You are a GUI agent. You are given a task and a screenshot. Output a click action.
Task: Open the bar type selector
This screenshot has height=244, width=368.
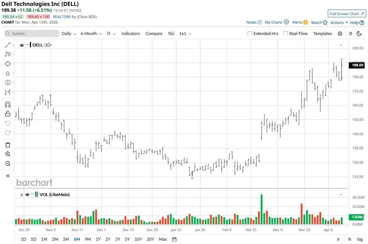point(111,34)
